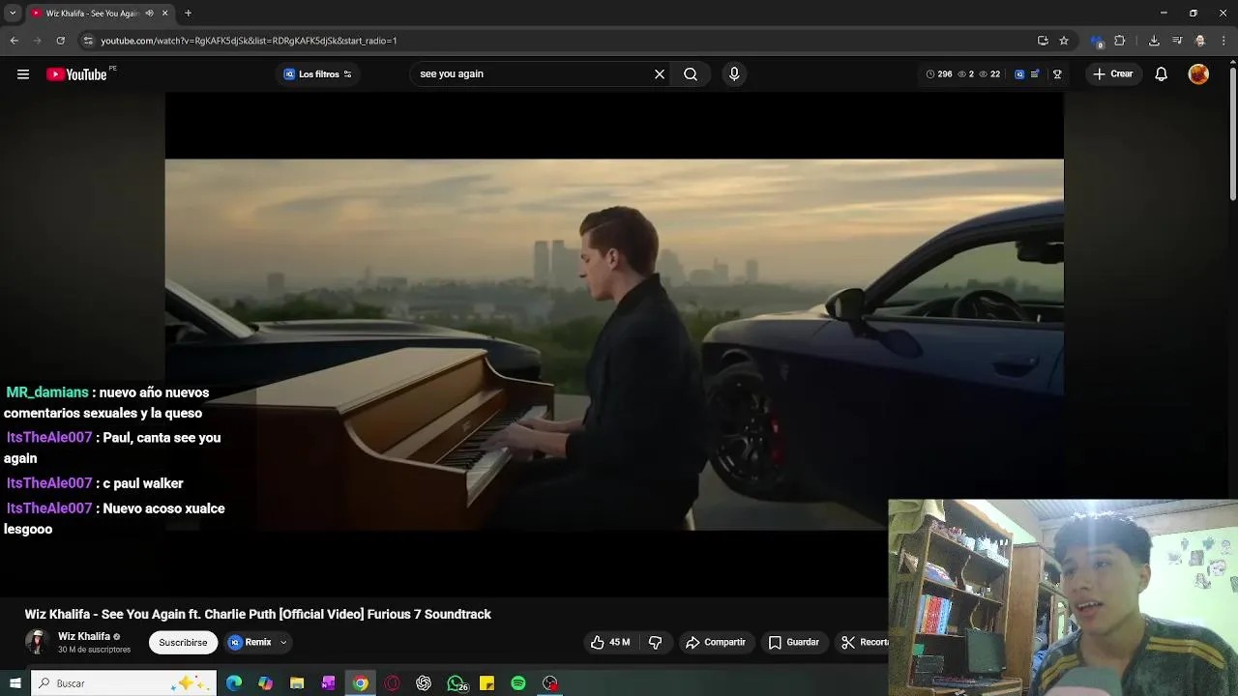Click the Buscar taskbar search box
Image resolution: width=1238 pixels, height=696 pixels.
[124, 683]
